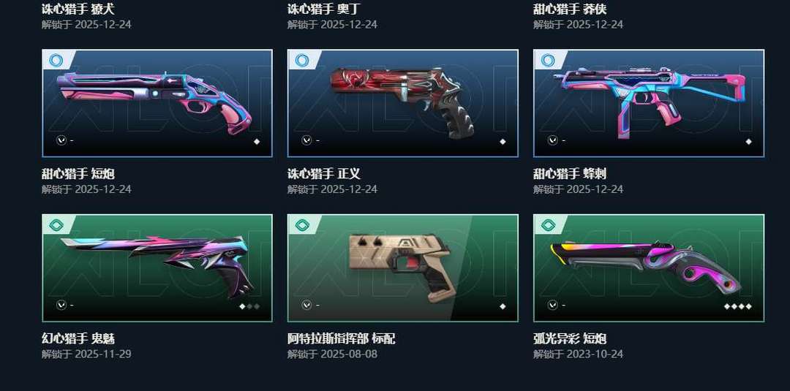
Task: Open the tan 阿特拉斯指挥部 标配 pistol image
Action: tap(402, 266)
